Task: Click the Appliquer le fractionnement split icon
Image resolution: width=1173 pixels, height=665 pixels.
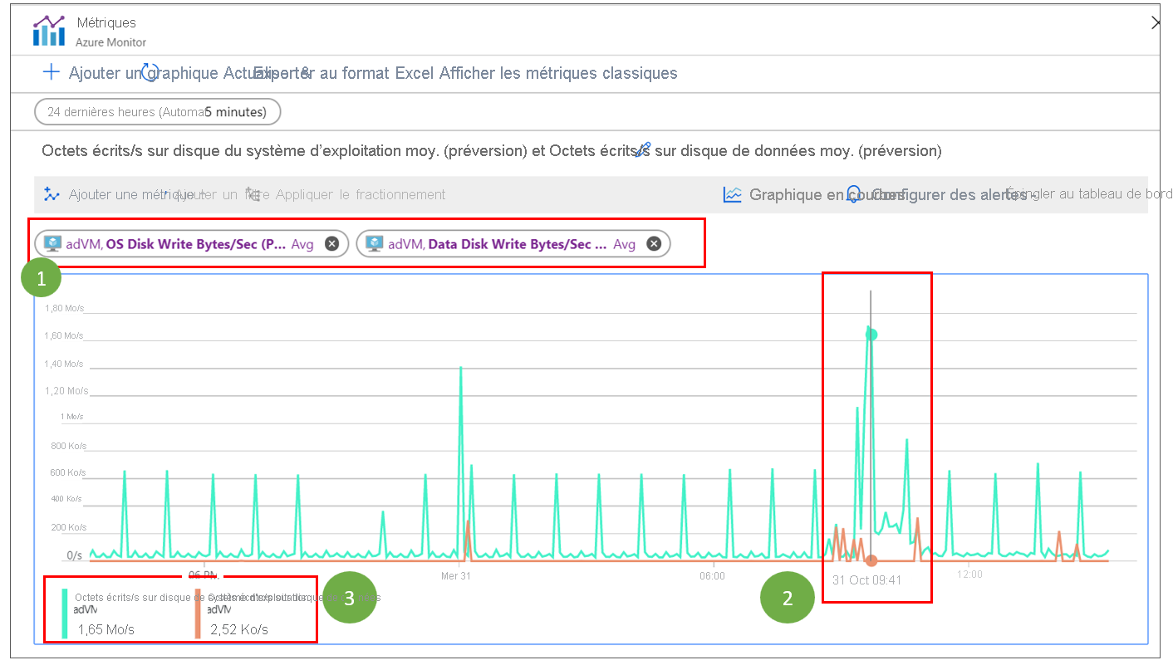Action: tap(253, 194)
